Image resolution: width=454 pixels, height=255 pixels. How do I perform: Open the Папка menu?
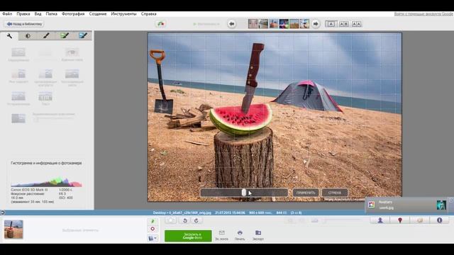pos(52,14)
